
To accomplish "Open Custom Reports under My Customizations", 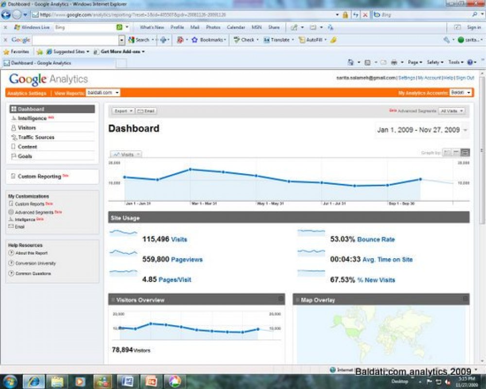I will (x=30, y=204).
